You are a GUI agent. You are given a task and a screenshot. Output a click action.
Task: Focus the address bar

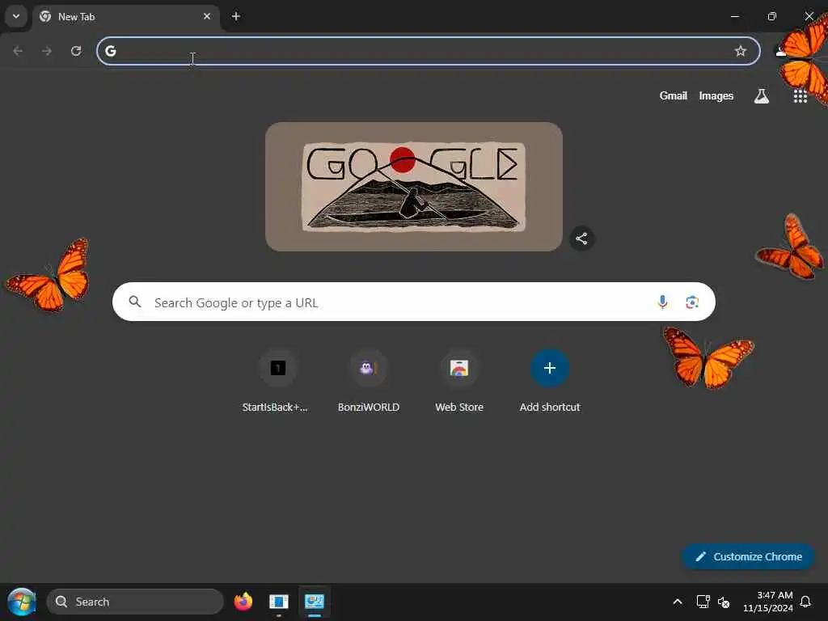[429, 51]
